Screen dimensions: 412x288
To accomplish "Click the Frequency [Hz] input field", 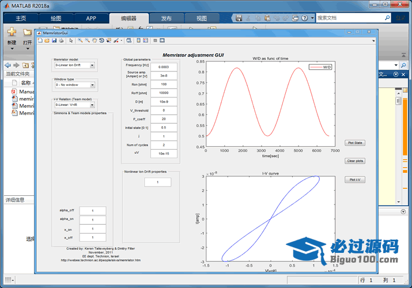I will 164,67.
